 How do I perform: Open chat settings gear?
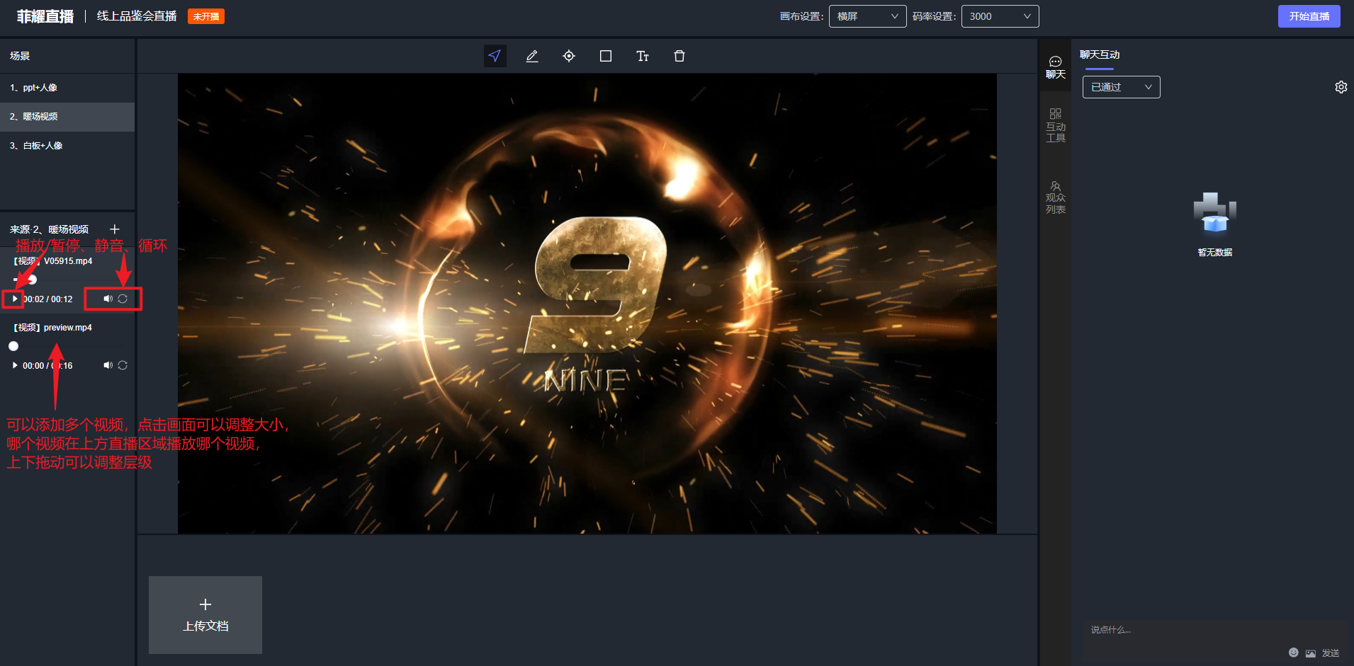(1341, 87)
